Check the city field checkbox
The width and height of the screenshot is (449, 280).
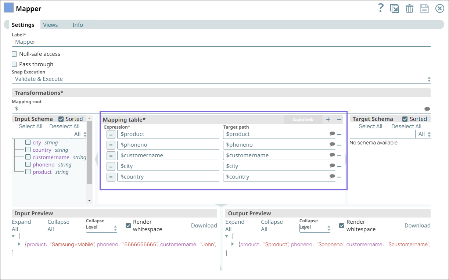(x=28, y=143)
